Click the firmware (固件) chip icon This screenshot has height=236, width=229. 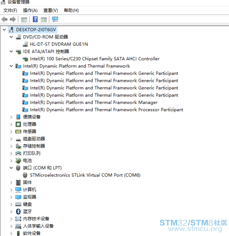tap(18, 182)
